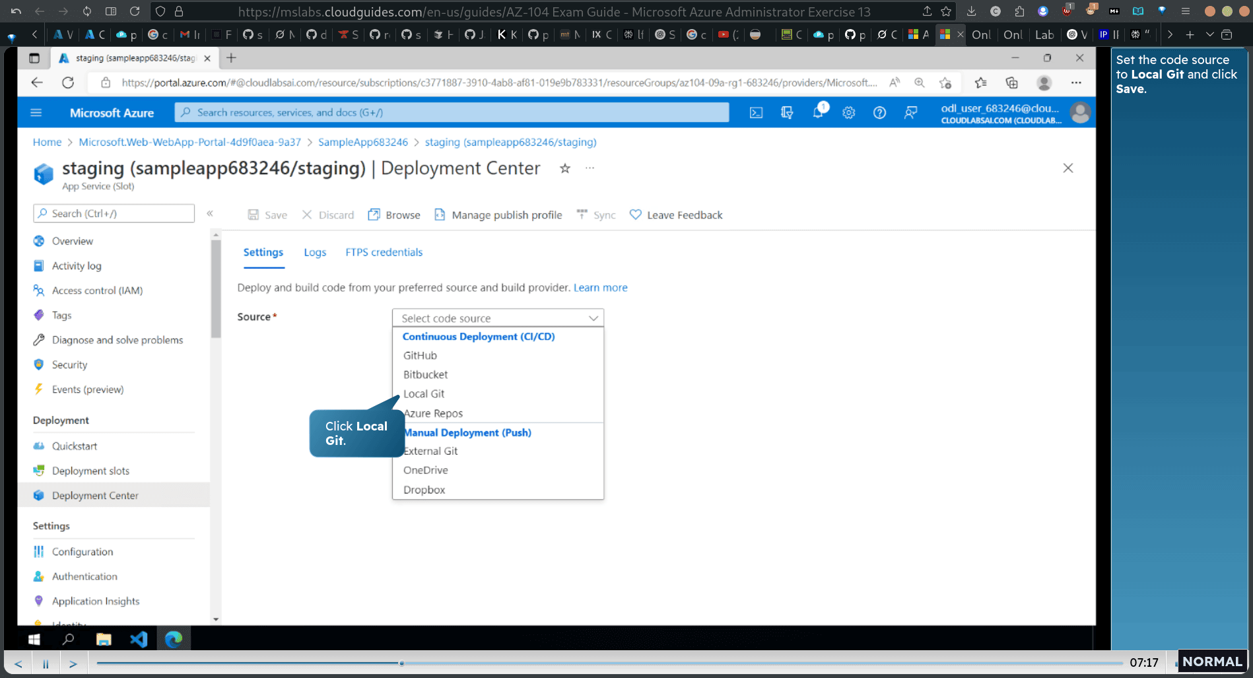
Task: Open File Explorer from taskbar
Action: [104, 639]
